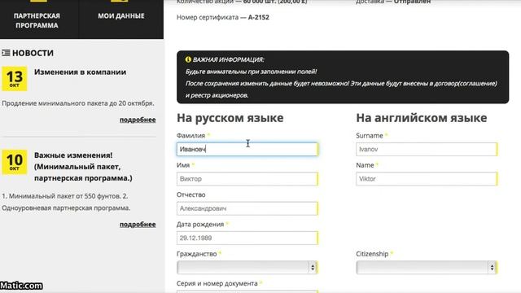The image size is (521, 293).
Task: Click the warning icon next to Важная информация
Action: click(x=188, y=59)
